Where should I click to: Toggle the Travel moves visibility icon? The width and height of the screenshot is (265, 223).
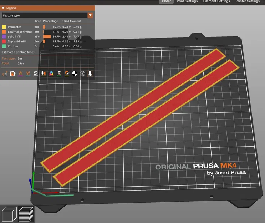click(x=5, y=74)
